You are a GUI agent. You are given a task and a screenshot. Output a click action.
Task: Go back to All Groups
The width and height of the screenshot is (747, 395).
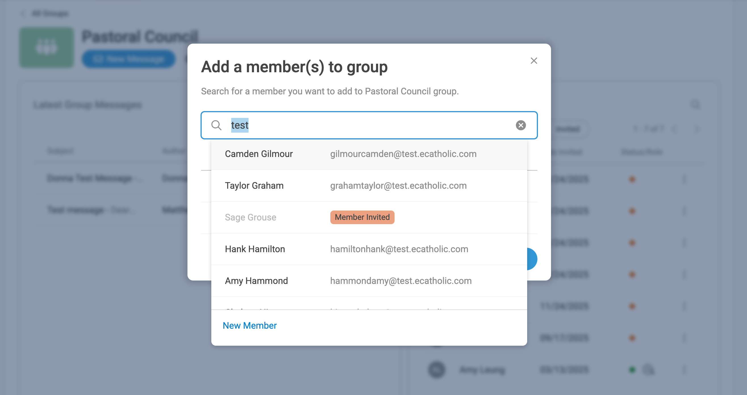[49, 13]
